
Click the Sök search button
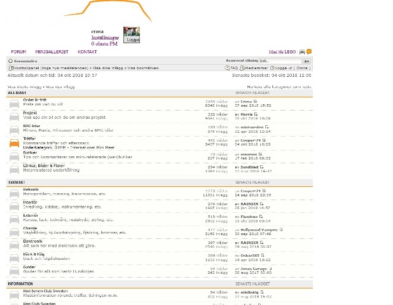[x=307, y=61]
